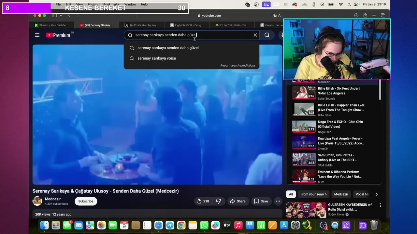Go back in Safari history
Image resolution: width=417 pixels, height=234 pixels.
[69, 16]
